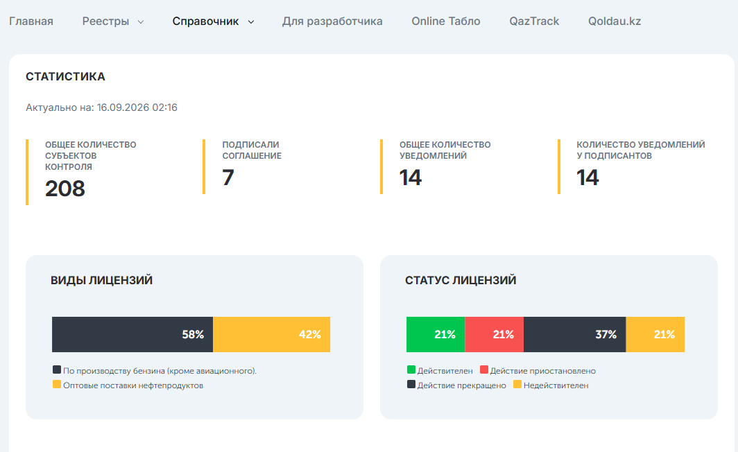Toggle the Действителен green legend swatch
The width and height of the screenshot is (738, 452).
pyautogui.click(x=411, y=370)
